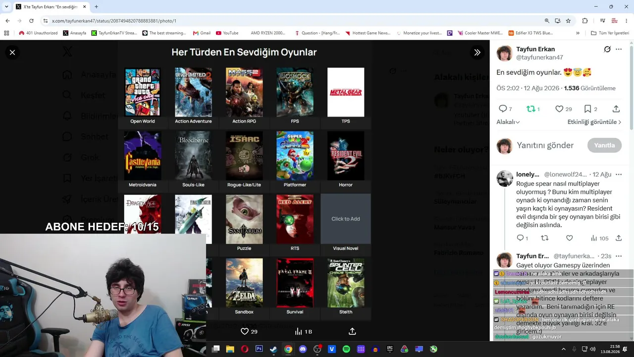Show more bookmarks with the overflow chevron
Screen dimensions: 634x357
point(578,33)
